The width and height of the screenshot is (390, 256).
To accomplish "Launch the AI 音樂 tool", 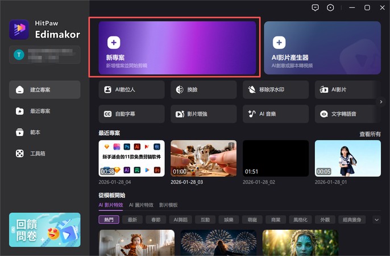I will [276, 114].
